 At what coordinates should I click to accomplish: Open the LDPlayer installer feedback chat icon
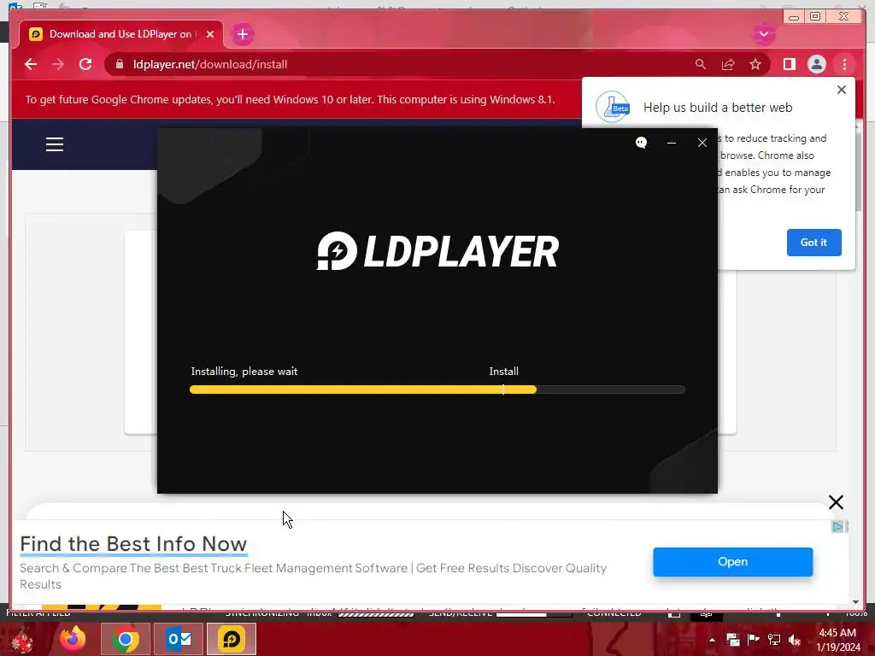pyautogui.click(x=641, y=143)
